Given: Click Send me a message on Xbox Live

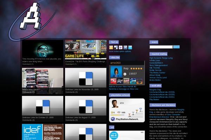Looking at the screenshot, I should click(x=123, y=89).
